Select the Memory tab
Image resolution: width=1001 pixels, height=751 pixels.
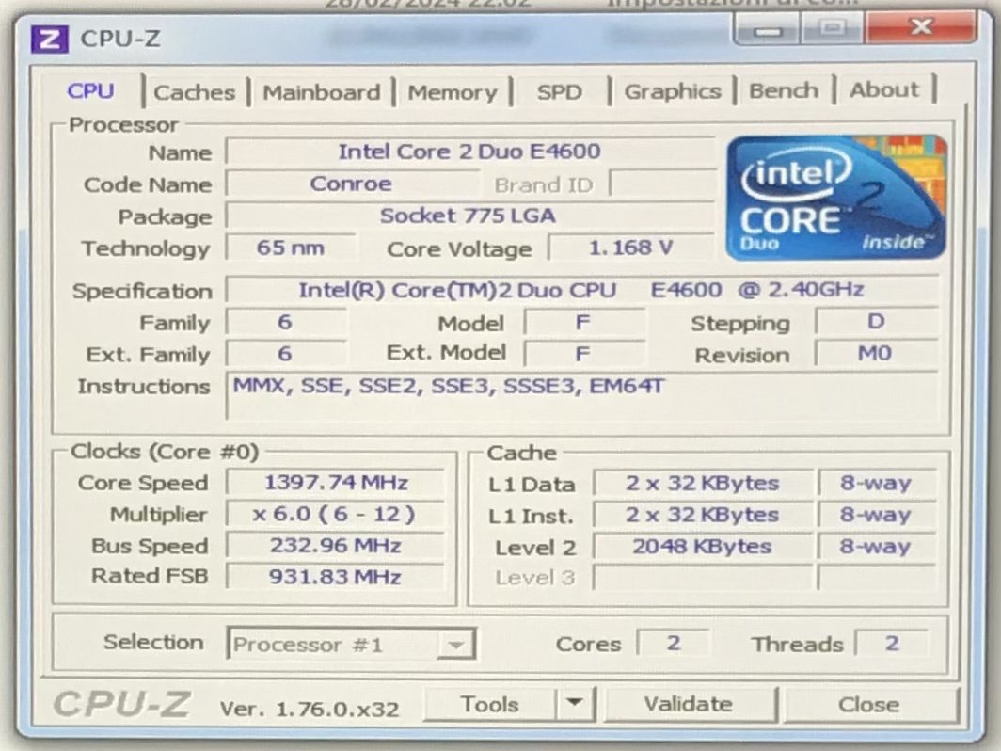[x=452, y=92]
